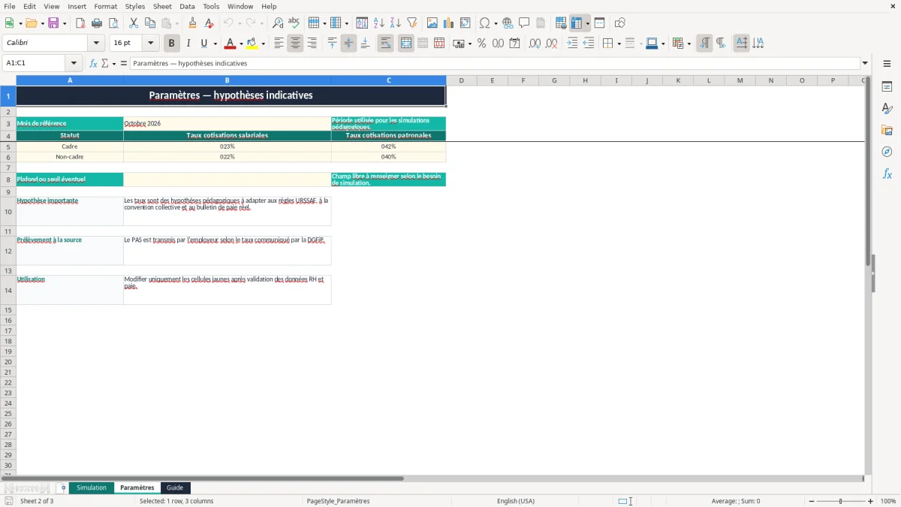Set red font color via the swatch

[x=230, y=44]
